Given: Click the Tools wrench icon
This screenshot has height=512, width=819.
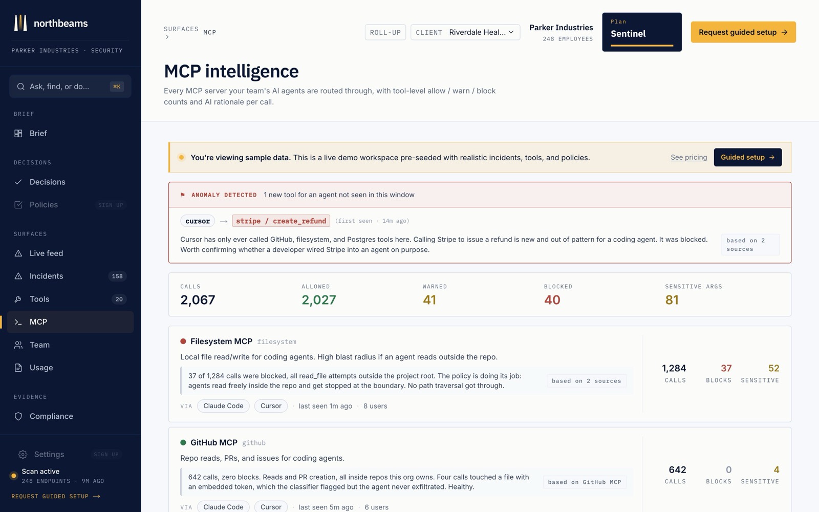Looking at the screenshot, I should click(18, 300).
